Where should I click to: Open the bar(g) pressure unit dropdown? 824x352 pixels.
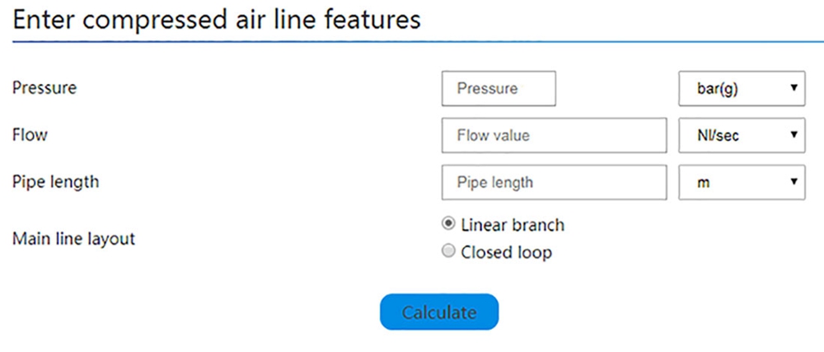pos(741,88)
